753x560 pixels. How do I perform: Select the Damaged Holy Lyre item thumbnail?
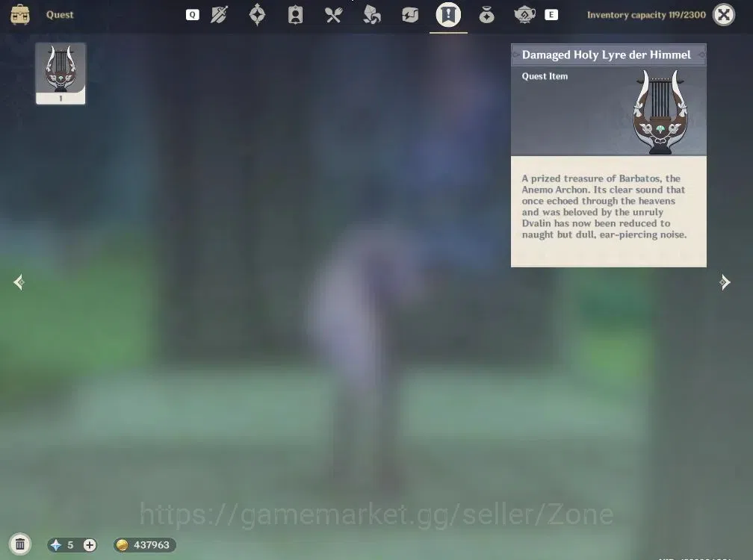[x=61, y=73]
